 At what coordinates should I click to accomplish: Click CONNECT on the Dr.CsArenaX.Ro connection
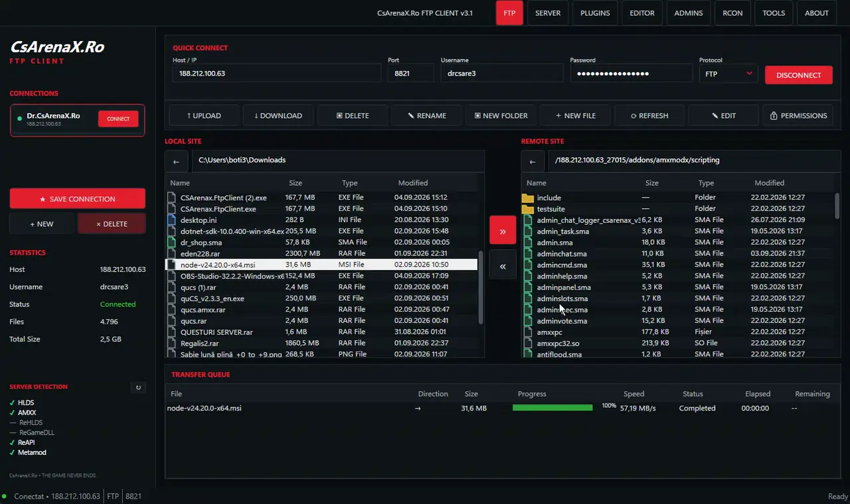click(x=118, y=119)
